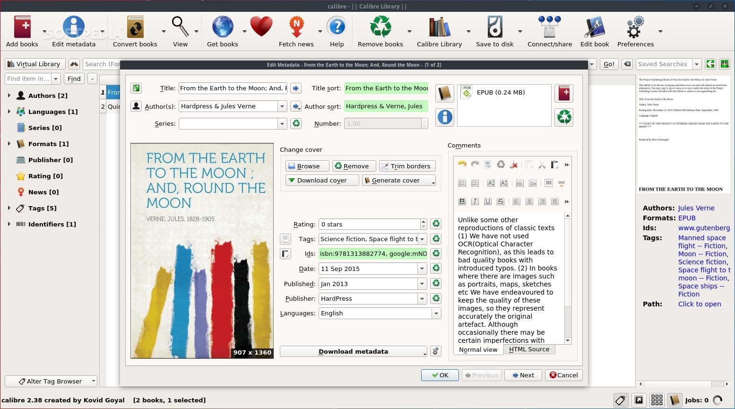Image resolution: width=735 pixels, height=409 pixels.
Task: Click the Add books toolbar icon
Action: [22, 27]
